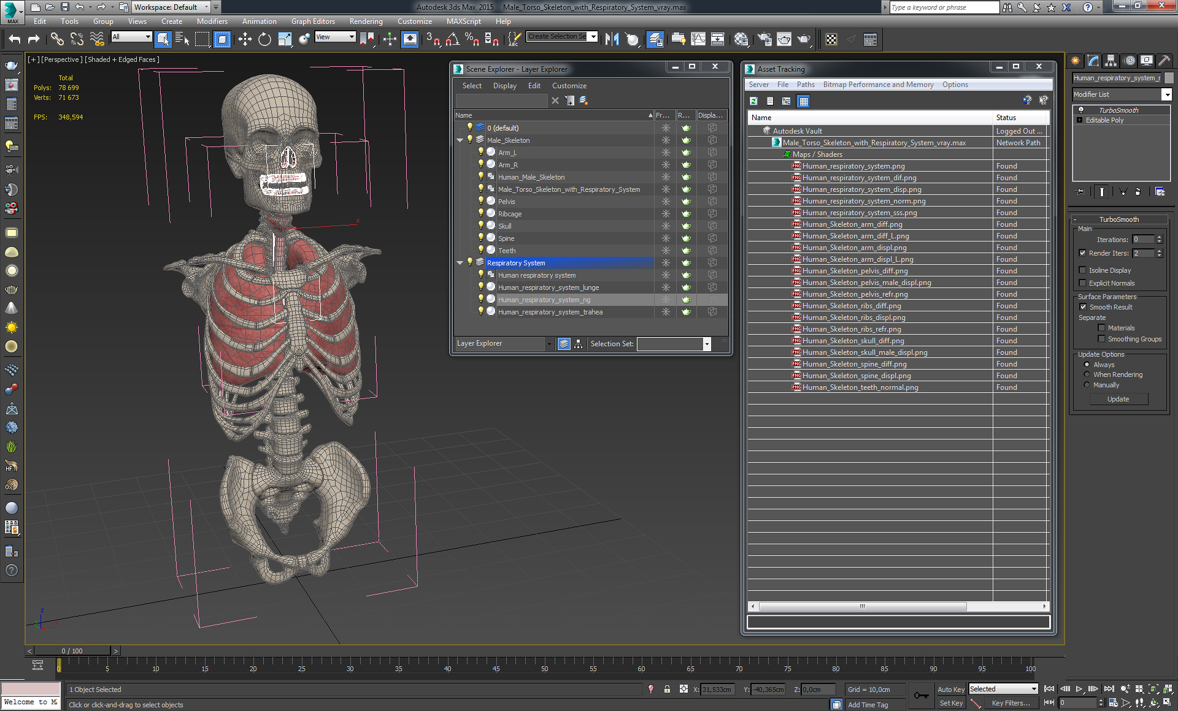
Task: Switch Asset Tracking to table view icon
Action: click(x=804, y=101)
